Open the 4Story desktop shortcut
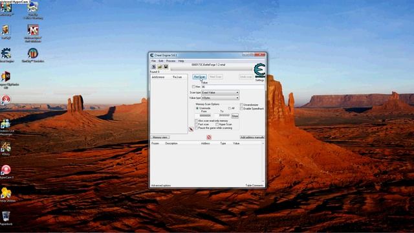 [x=6, y=148]
